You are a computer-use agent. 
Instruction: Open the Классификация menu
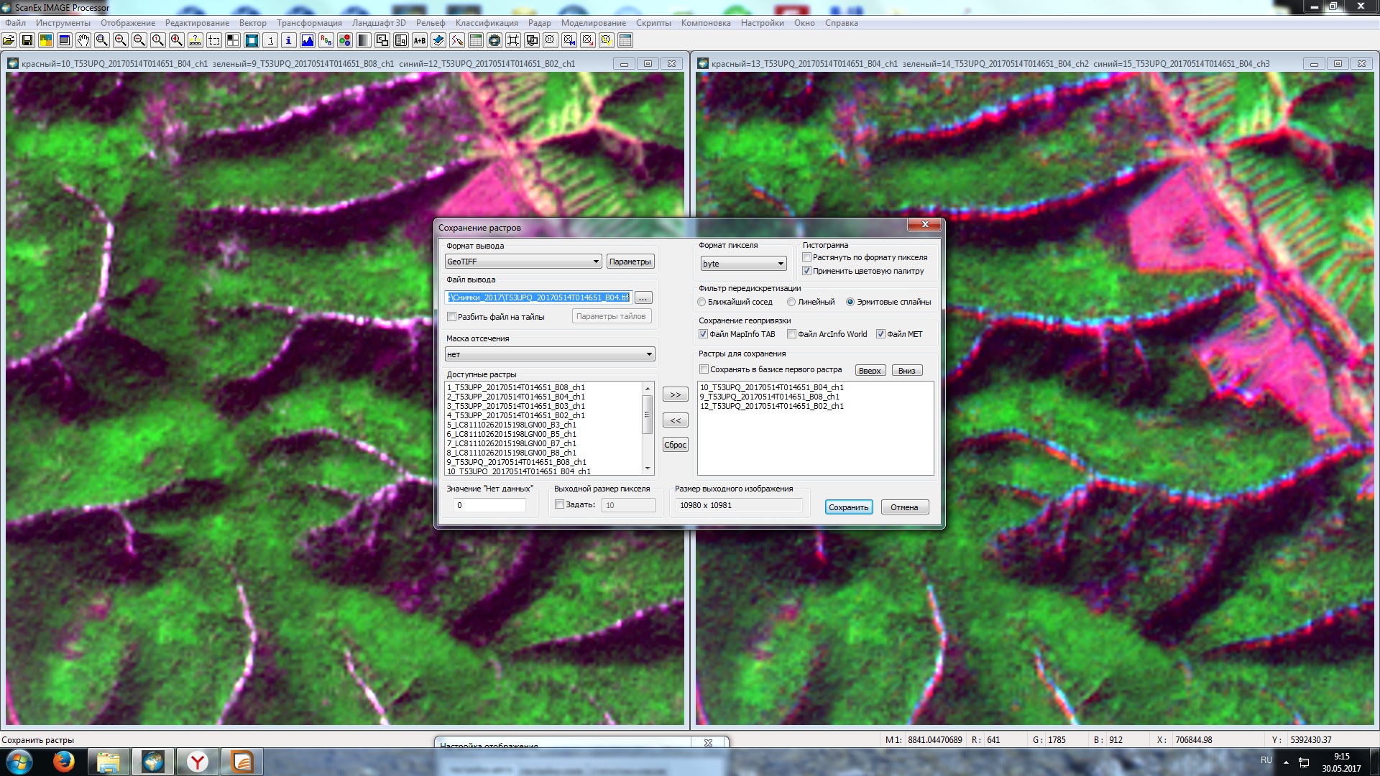click(487, 23)
